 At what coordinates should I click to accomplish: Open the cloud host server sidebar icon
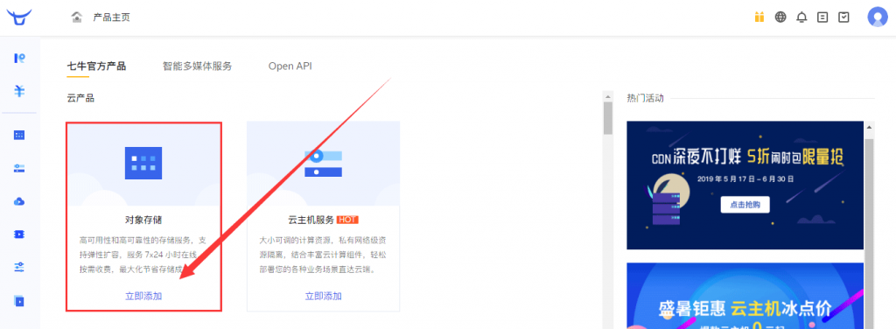(19, 168)
